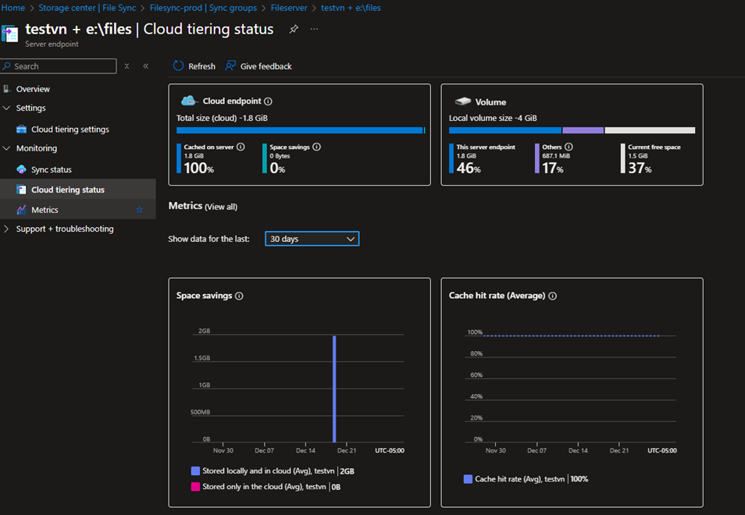The width and height of the screenshot is (745, 515).
Task: Collapse the Settings section
Action: click(7, 108)
